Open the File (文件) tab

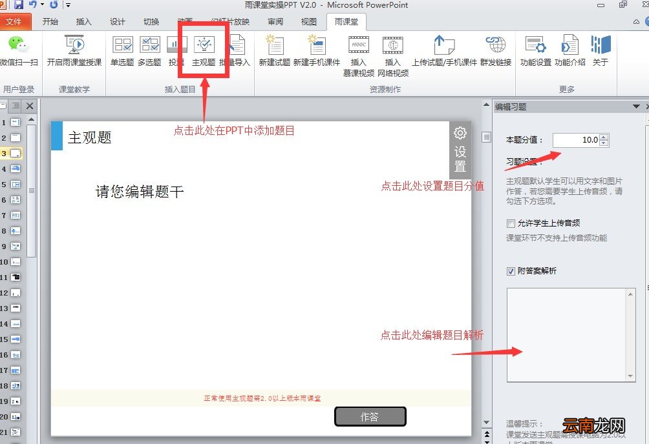tap(14, 21)
